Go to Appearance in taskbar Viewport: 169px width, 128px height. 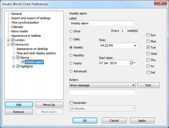pyautogui.click(x=26, y=36)
